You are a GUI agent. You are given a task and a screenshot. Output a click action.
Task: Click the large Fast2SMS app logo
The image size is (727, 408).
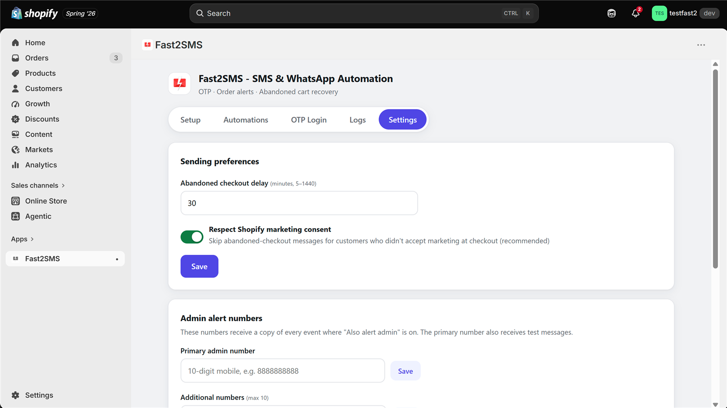(179, 84)
